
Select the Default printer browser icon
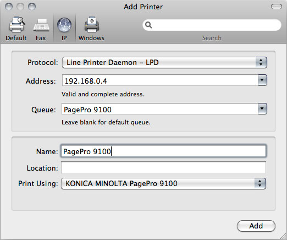pyautogui.click(x=17, y=24)
